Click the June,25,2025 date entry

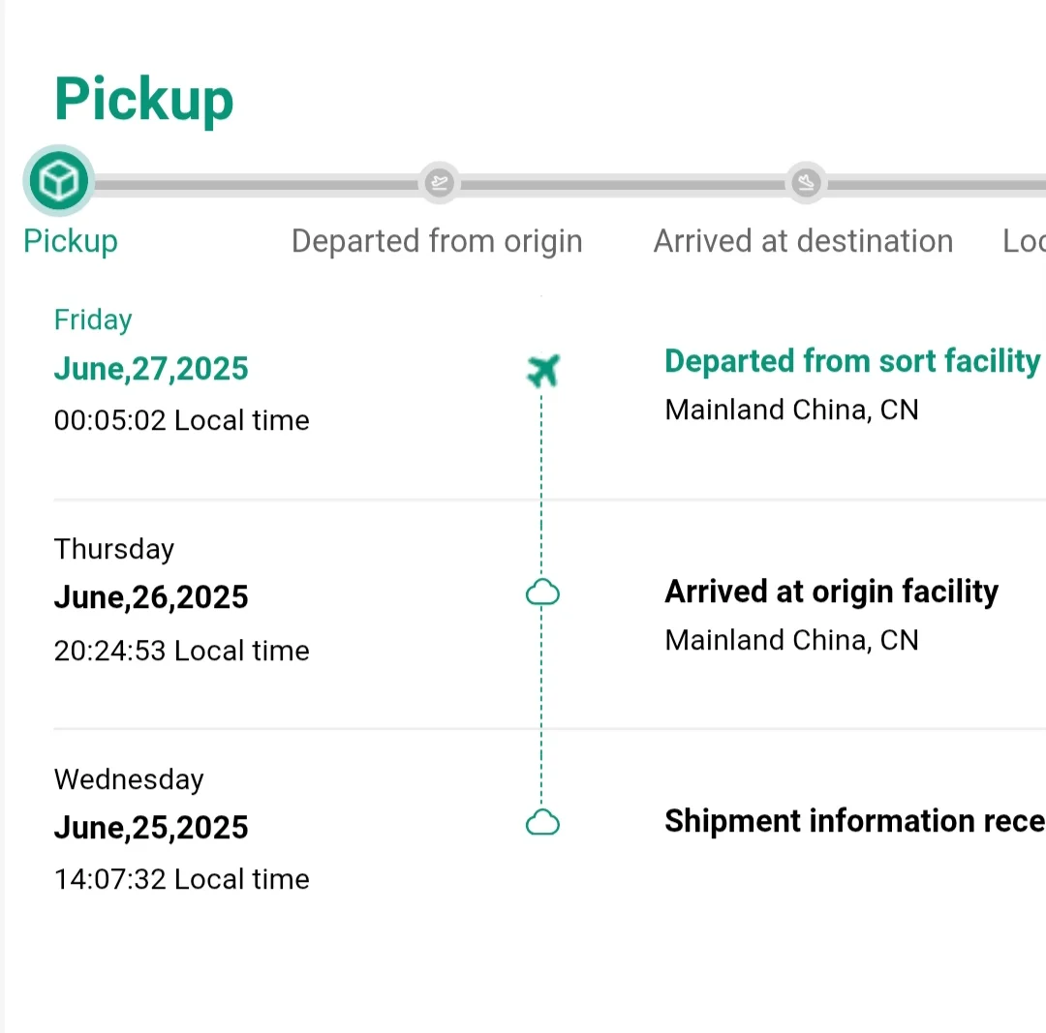click(x=151, y=828)
